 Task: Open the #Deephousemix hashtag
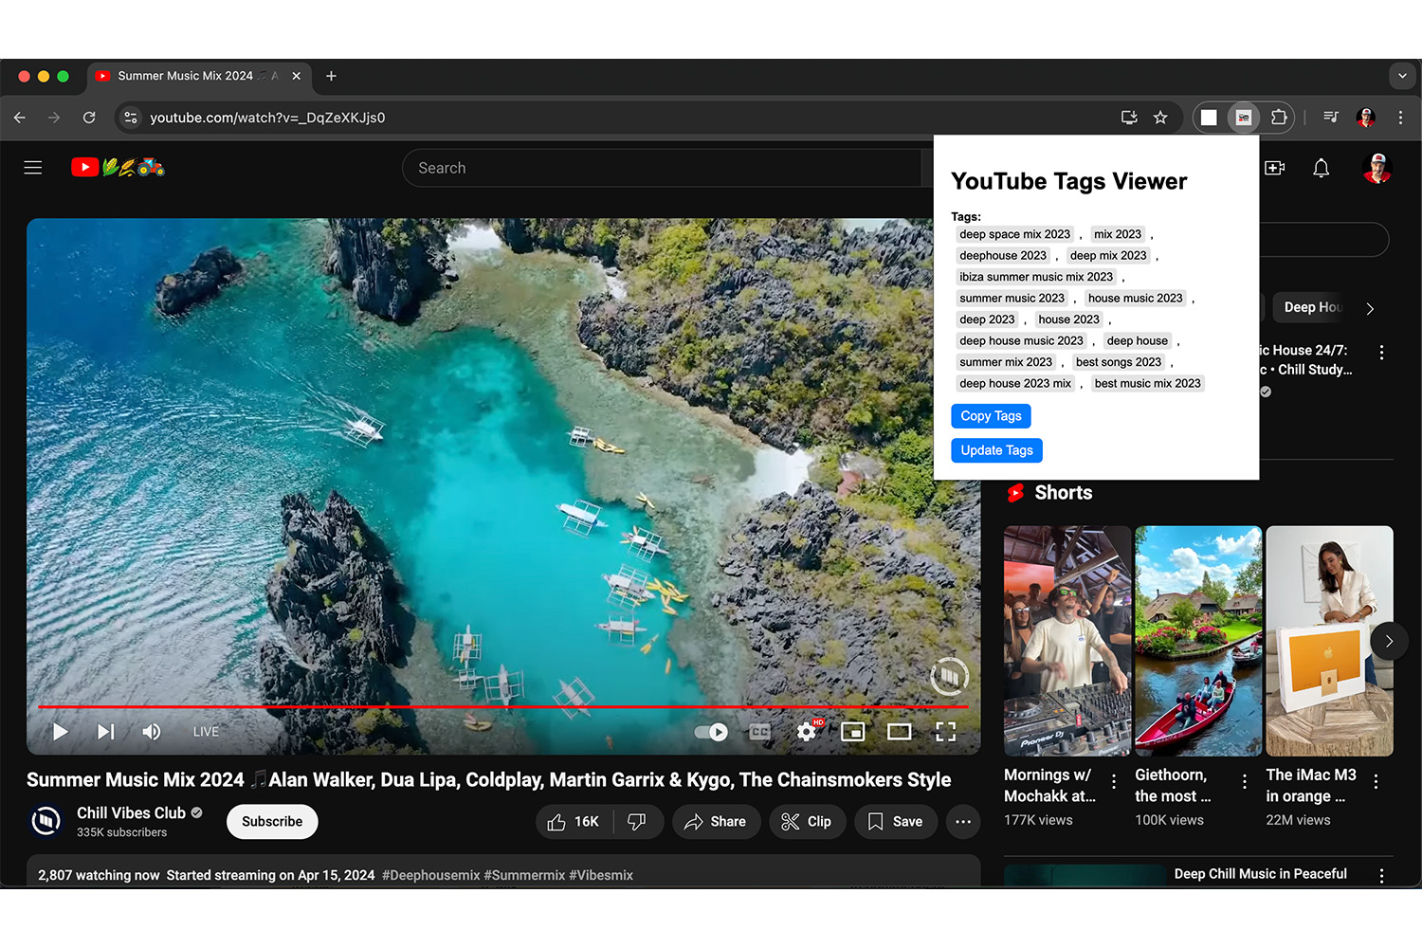[431, 875]
